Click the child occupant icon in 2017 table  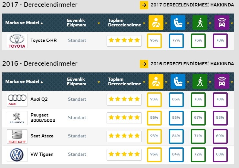178,23
